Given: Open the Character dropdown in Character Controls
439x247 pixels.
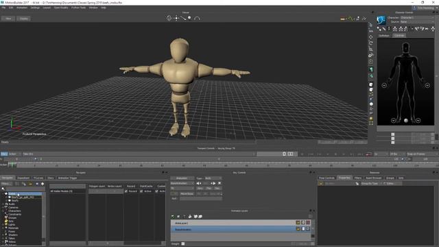Looking at the screenshot, I should pos(417,18).
